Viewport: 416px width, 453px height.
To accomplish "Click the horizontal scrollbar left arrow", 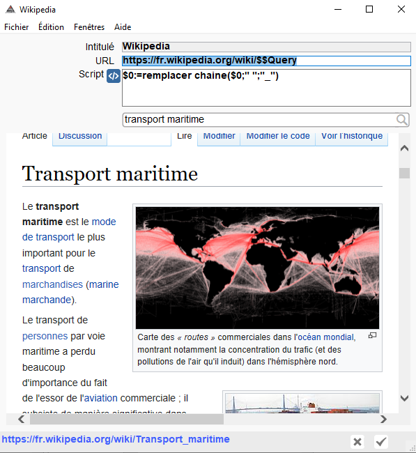I will click(x=21, y=419).
